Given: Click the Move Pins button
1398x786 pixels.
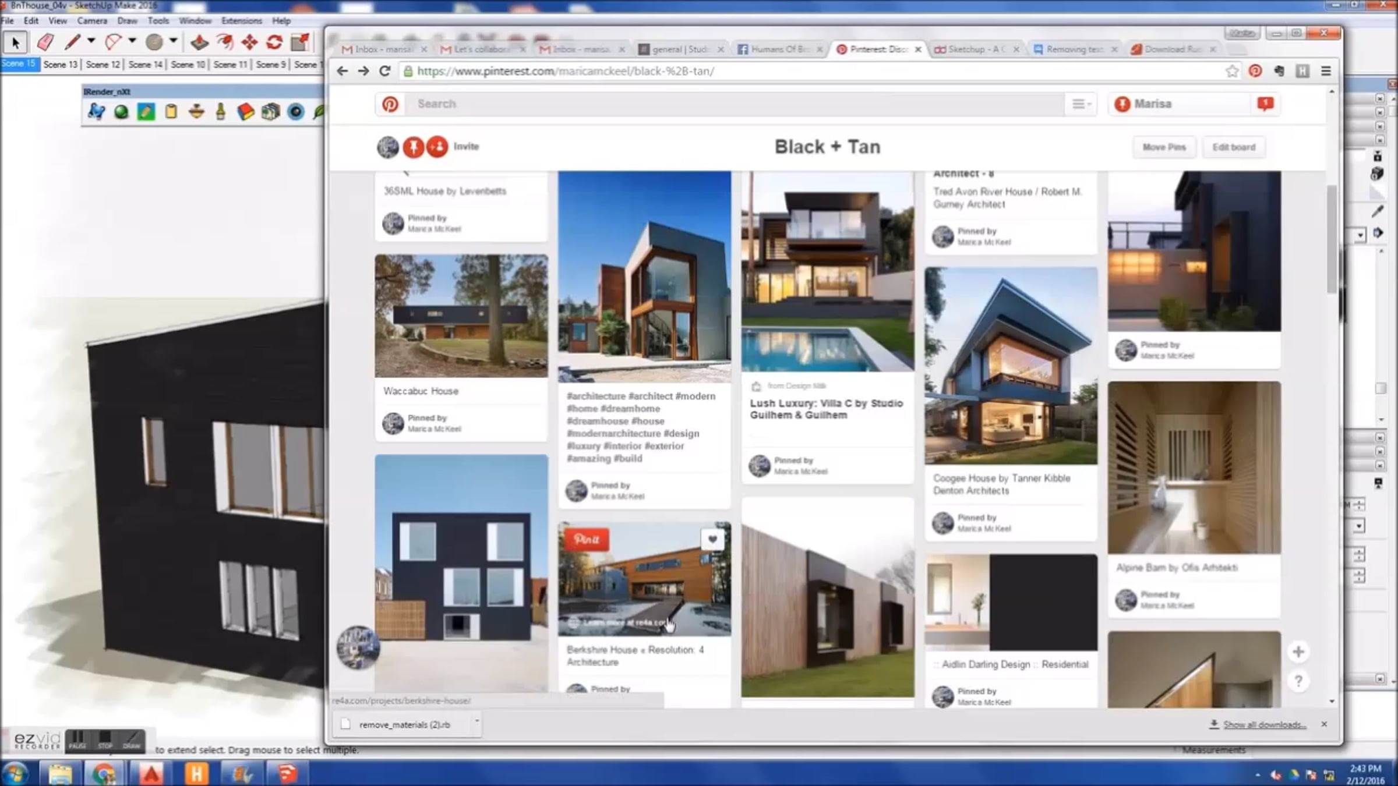Looking at the screenshot, I should pos(1164,147).
